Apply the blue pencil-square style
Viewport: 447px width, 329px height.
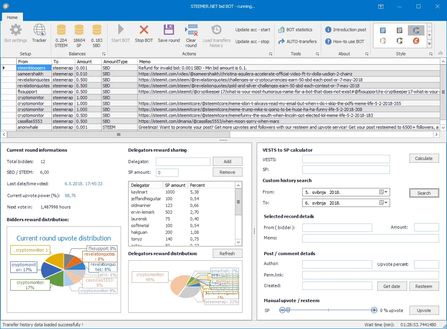[383, 30]
